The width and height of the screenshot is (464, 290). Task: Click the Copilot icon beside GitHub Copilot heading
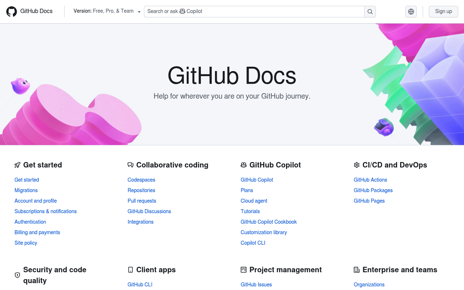[x=244, y=165]
